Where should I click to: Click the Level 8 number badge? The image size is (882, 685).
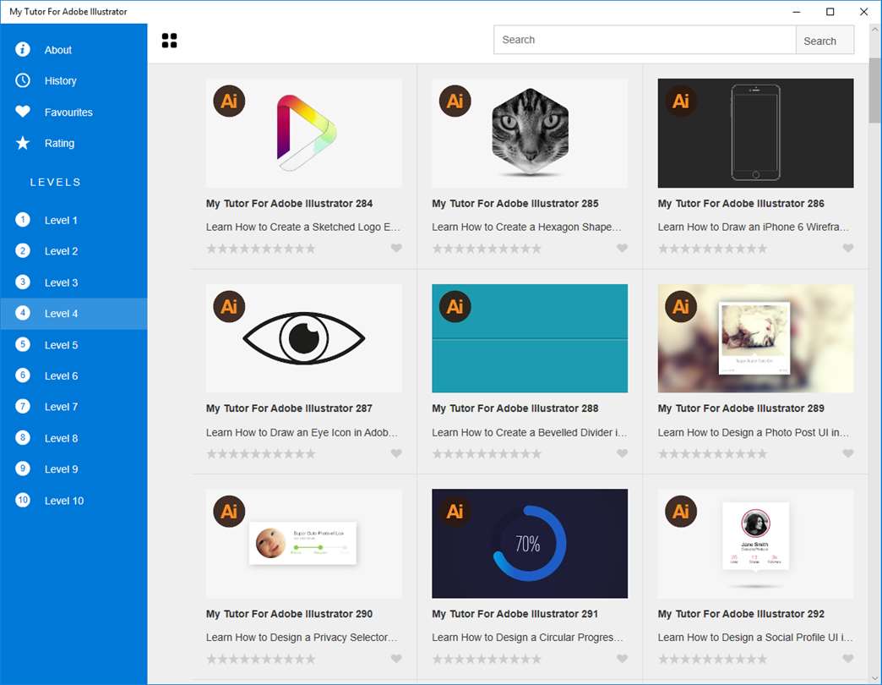tap(23, 438)
